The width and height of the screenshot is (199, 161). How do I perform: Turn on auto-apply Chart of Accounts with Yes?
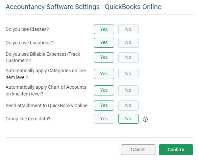click(x=104, y=90)
